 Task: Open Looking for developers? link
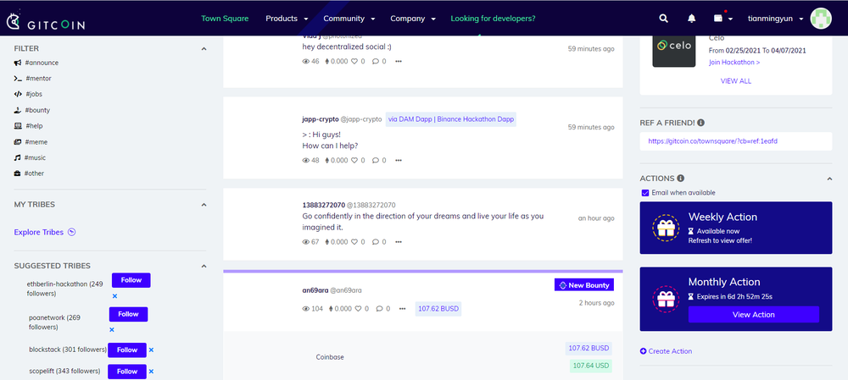click(x=493, y=19)
